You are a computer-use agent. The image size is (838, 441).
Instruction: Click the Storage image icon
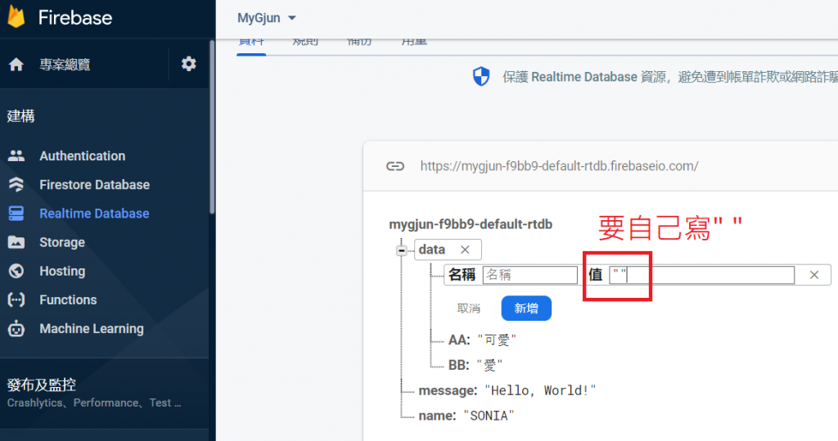coord(16,242)
